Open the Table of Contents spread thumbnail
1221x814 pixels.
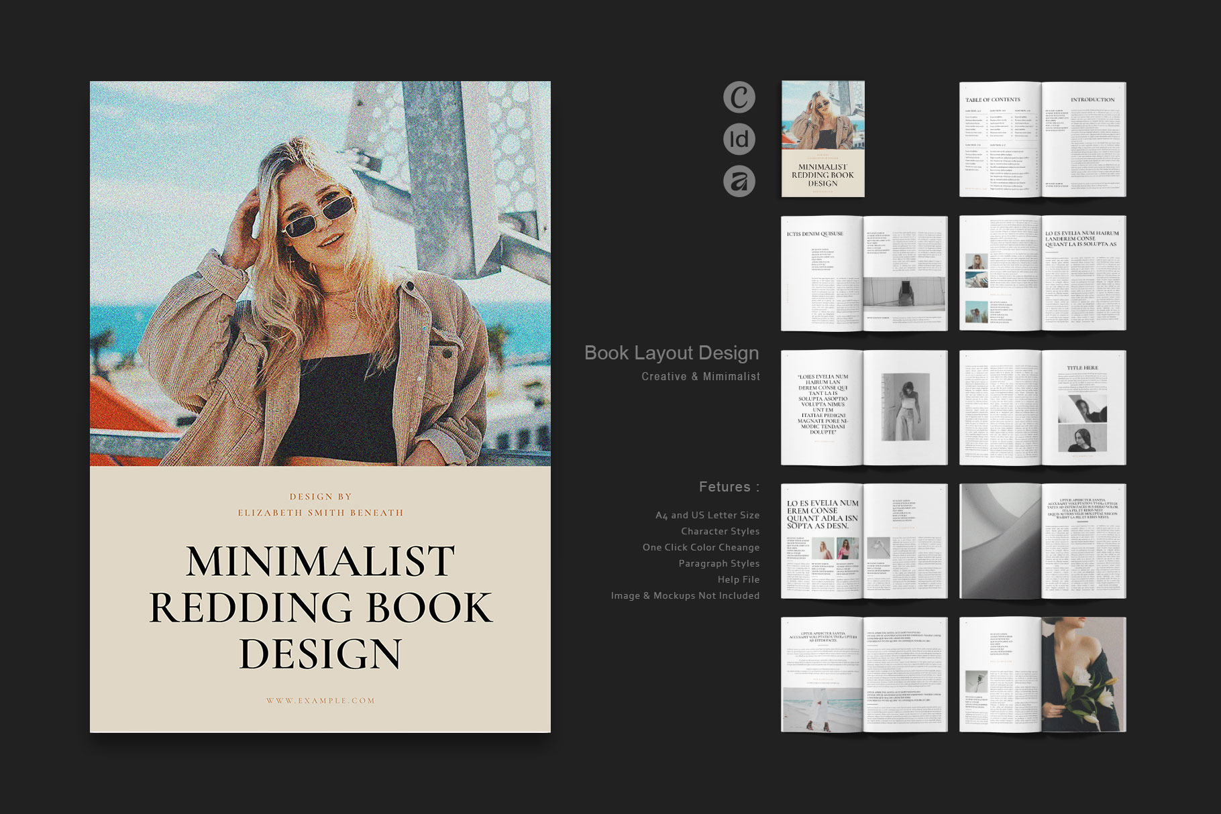[x=1042, y=139]
